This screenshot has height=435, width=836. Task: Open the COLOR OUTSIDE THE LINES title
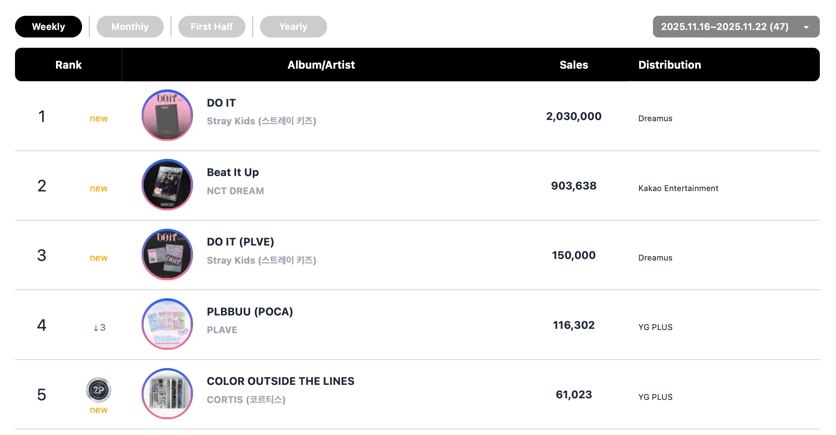click(x=281, y=381)
